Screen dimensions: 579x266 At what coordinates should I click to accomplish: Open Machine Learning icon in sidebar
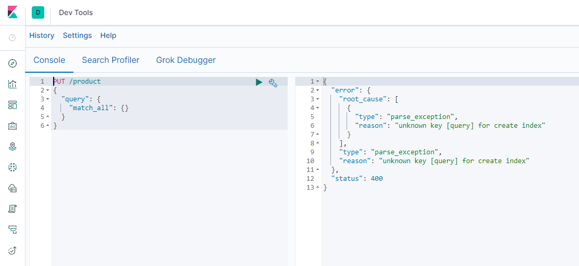tap(12, 167)
